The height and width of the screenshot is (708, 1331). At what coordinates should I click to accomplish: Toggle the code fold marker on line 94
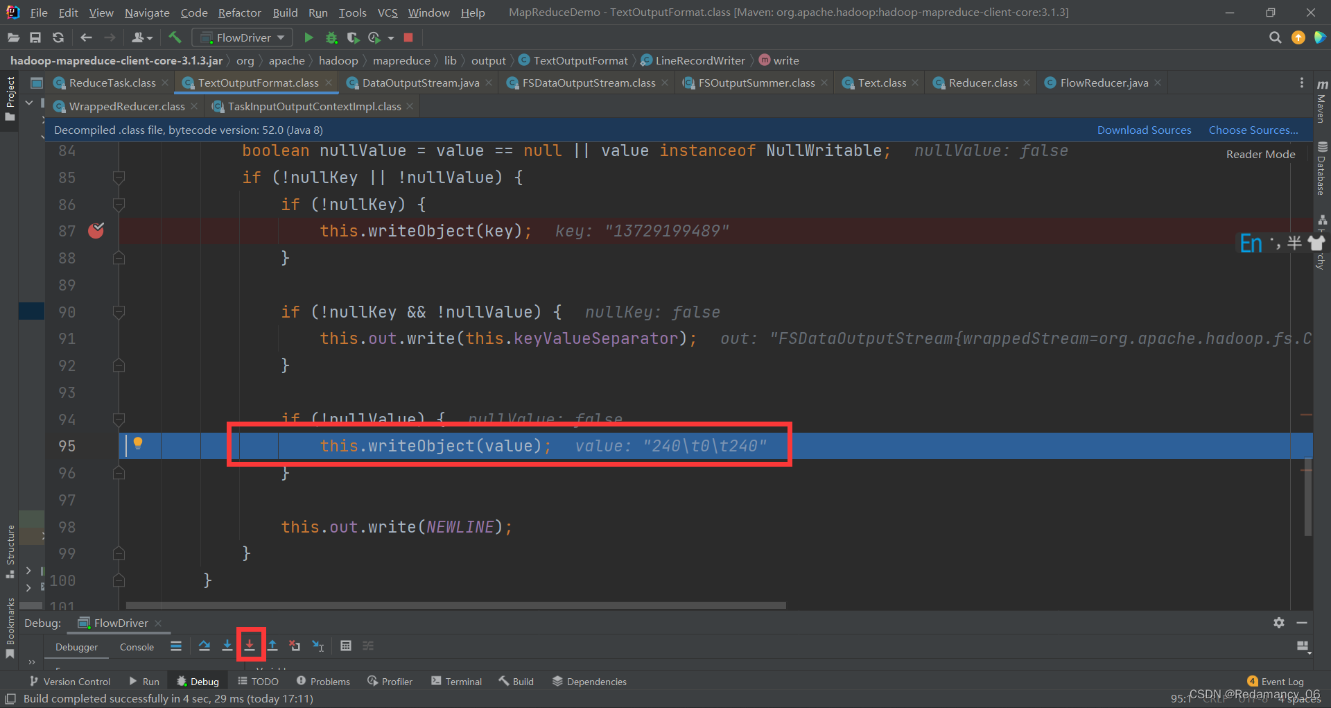click(119, 420)
